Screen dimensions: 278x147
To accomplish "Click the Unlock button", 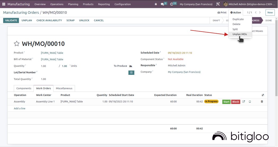I will 84,20.
